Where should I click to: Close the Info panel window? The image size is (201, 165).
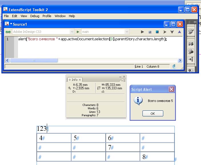pyautogui.click(x=124, y=77)
